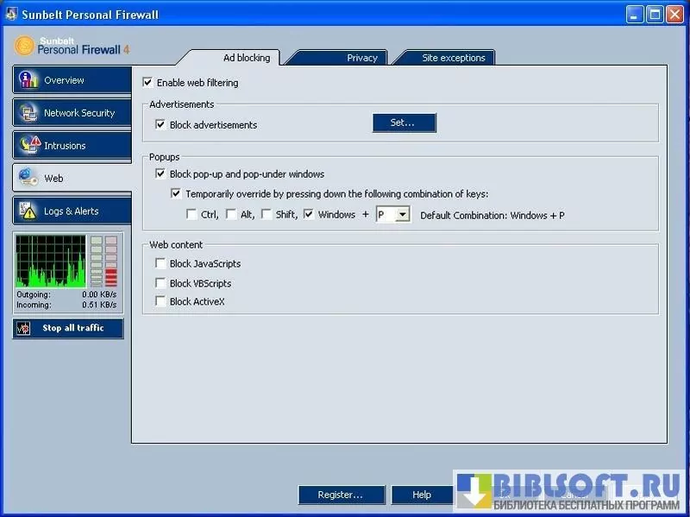Image resolution: width=690 pixels, height=517 pixels.
Task: Click the Web globe icon
Action: tap(28, 178)
